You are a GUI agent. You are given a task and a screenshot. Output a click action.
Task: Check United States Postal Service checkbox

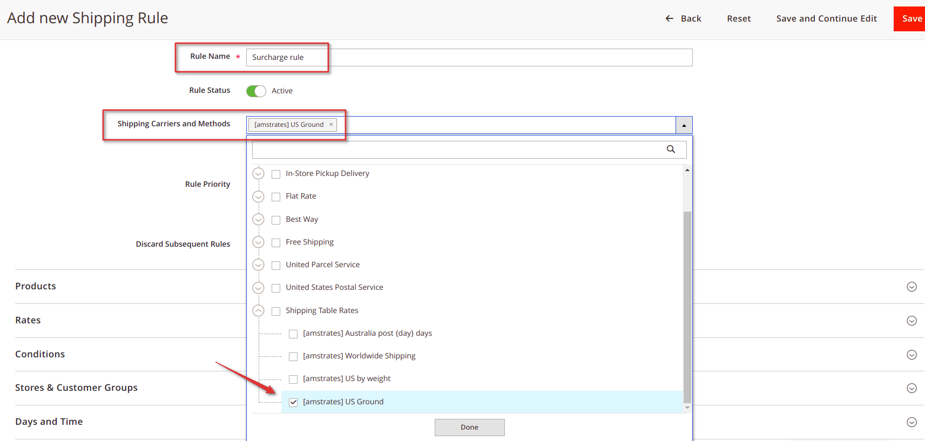point(276,288)
